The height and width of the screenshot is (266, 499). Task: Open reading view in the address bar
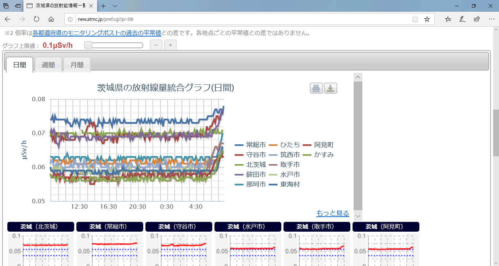point(415,19)
